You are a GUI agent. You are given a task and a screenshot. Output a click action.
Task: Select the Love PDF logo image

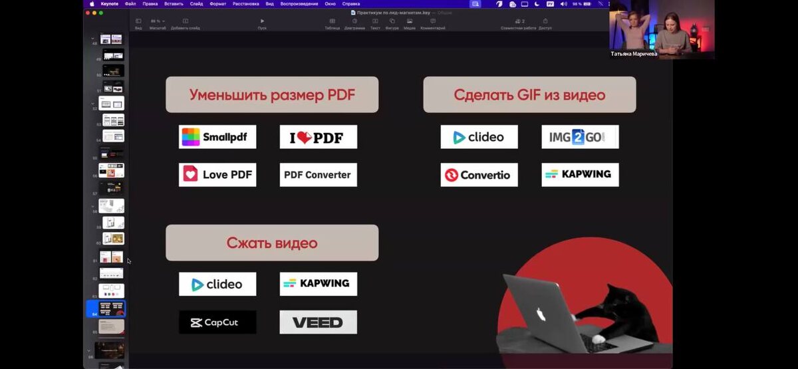point(217,174)
